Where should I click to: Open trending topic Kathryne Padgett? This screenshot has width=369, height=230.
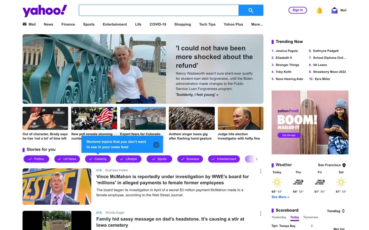tap(326, 51)
